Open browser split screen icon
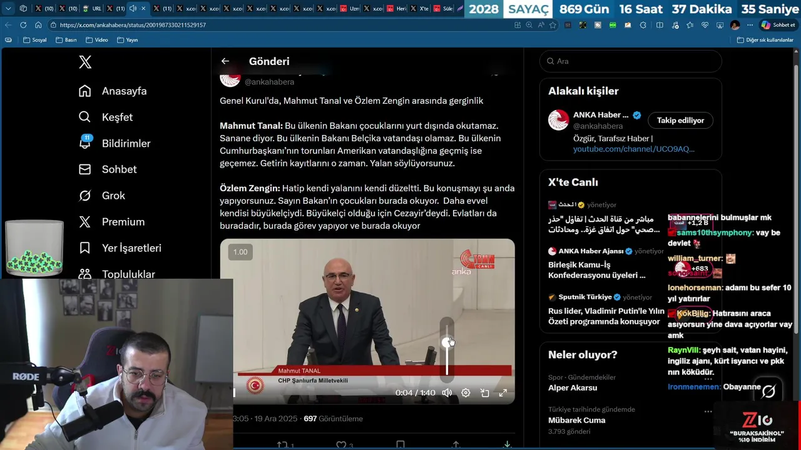801x450 pixels. point(660,25)
